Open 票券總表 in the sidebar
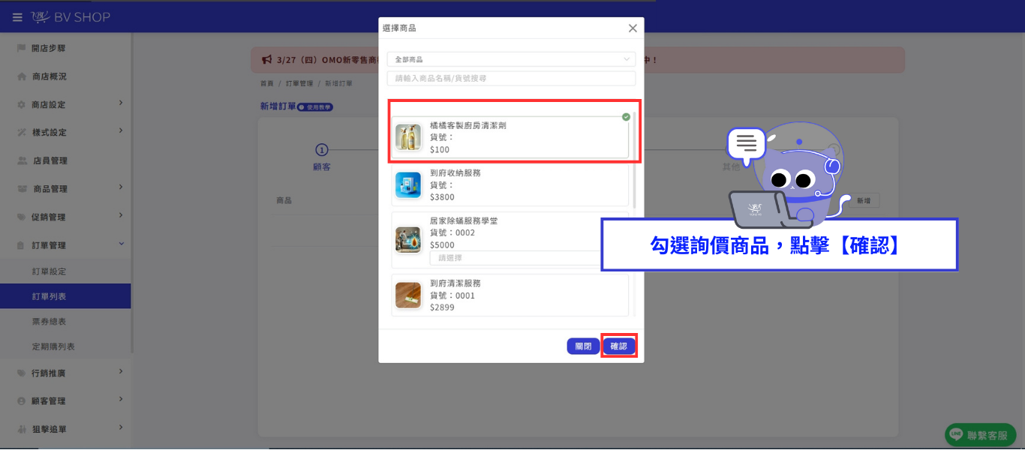1025x450 pixels. [x=65, y=321]
